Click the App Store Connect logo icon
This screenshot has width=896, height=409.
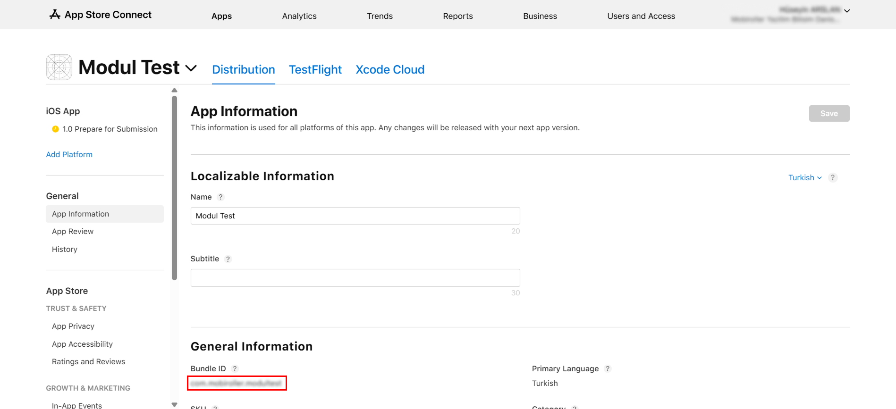click(x=55, y=15)
